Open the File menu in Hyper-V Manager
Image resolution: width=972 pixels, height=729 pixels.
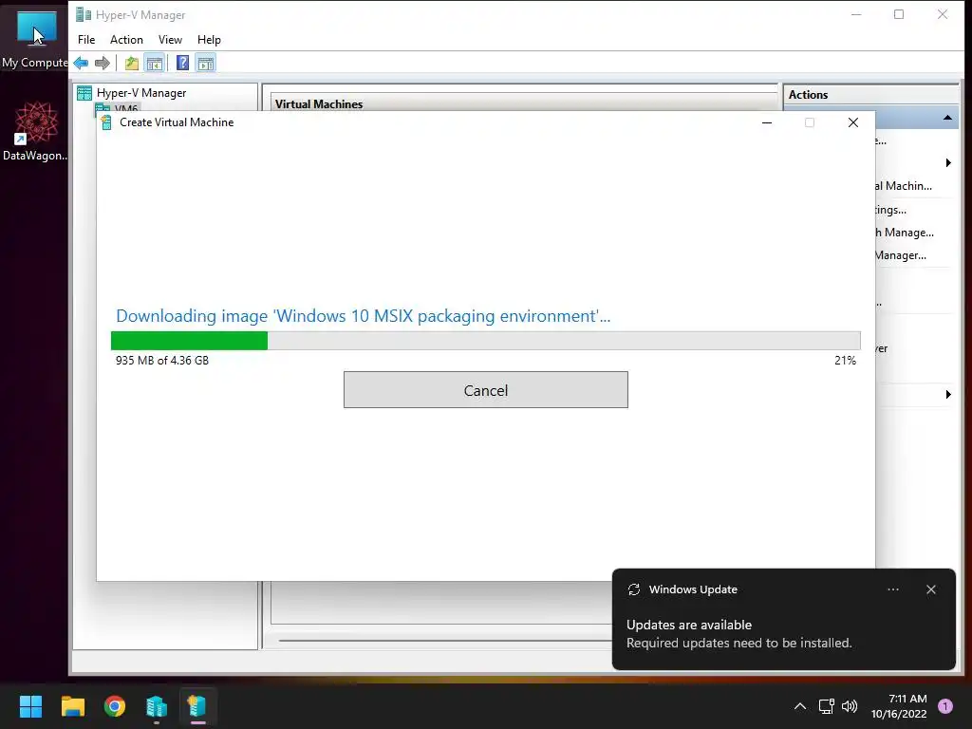[86, 40]
